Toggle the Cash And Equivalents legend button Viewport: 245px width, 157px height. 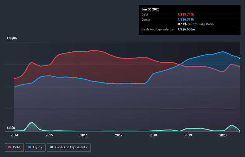[69, 147]
